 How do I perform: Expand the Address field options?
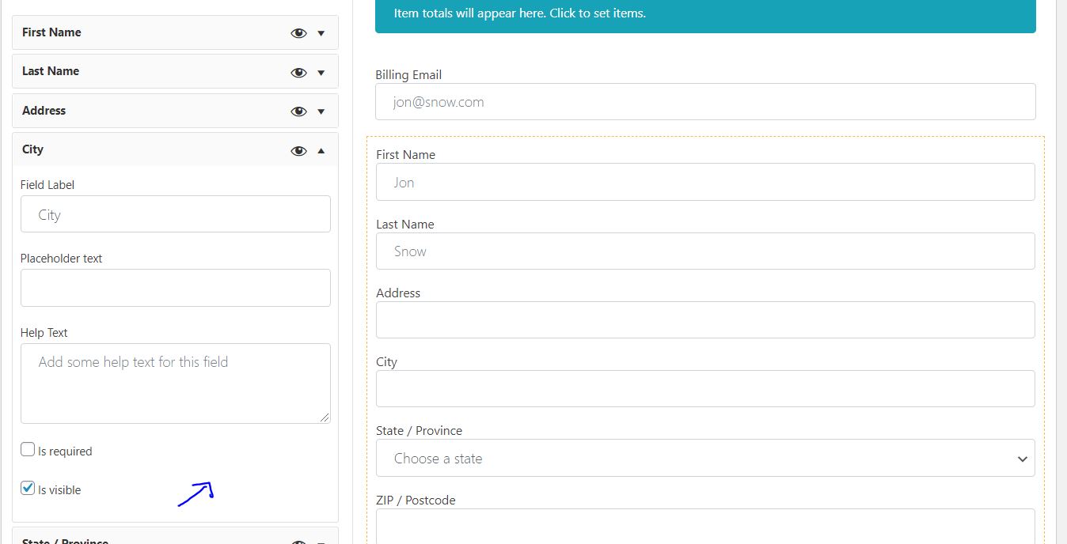click(x=321, y=111)
